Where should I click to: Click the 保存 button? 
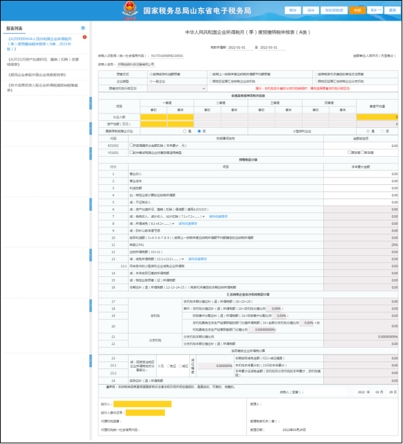pyautogui.click(x=311, y=10)
